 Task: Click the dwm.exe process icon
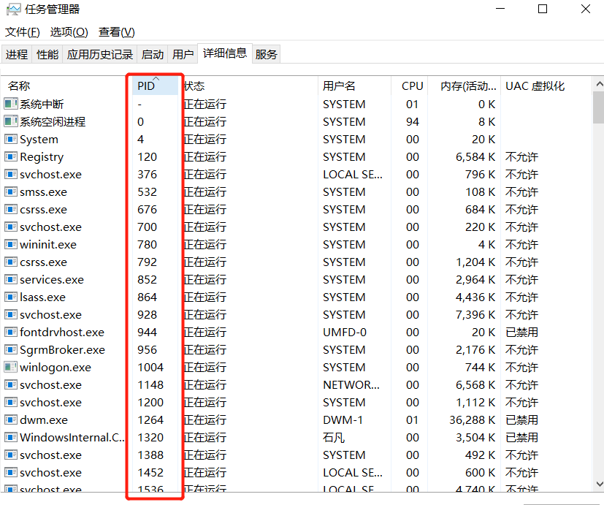point(11,420)
